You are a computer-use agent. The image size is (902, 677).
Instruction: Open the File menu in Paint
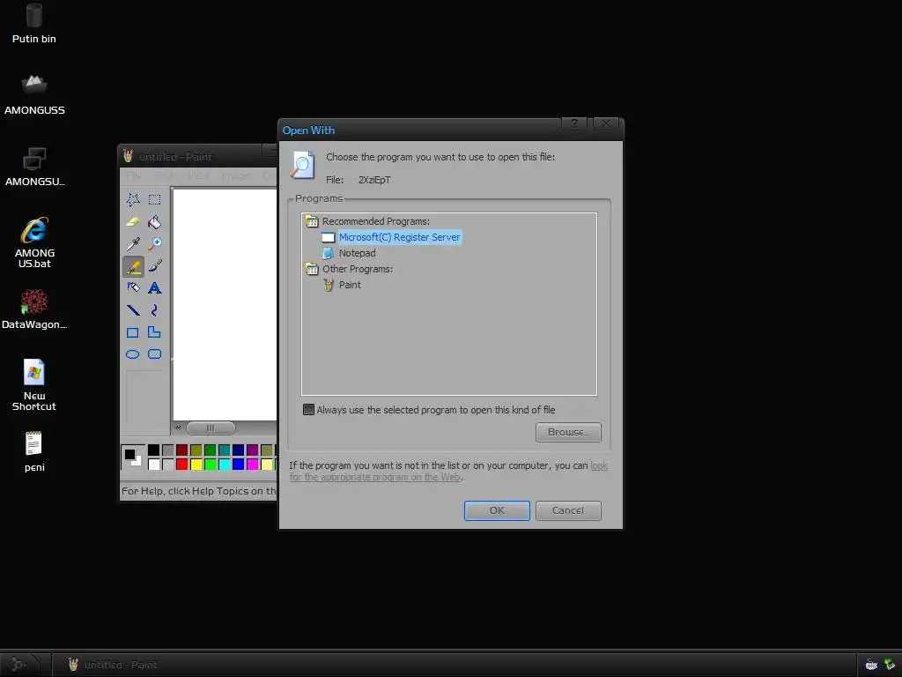tap(134, 175)
